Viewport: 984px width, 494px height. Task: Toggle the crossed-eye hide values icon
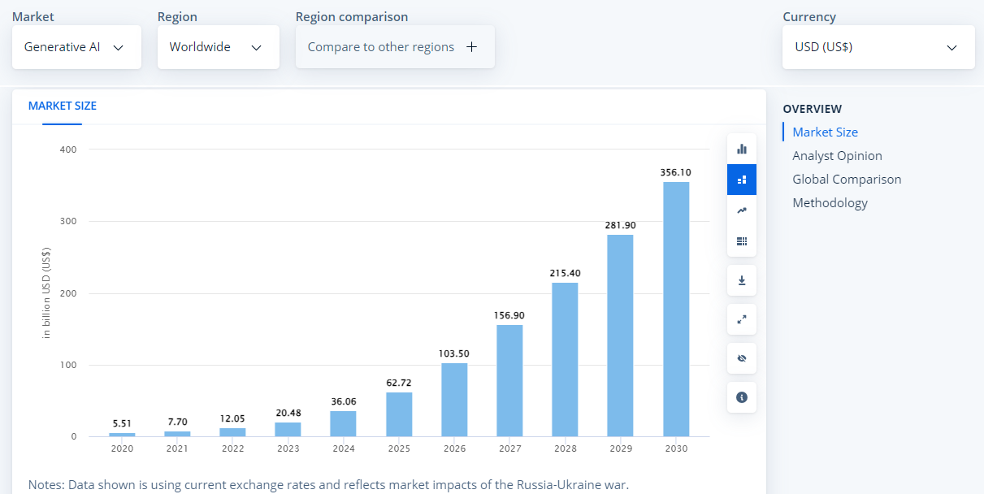click(741, 358)
